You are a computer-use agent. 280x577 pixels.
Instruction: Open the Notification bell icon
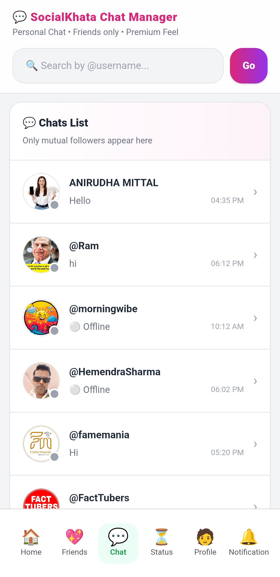(x=249, y=536)
